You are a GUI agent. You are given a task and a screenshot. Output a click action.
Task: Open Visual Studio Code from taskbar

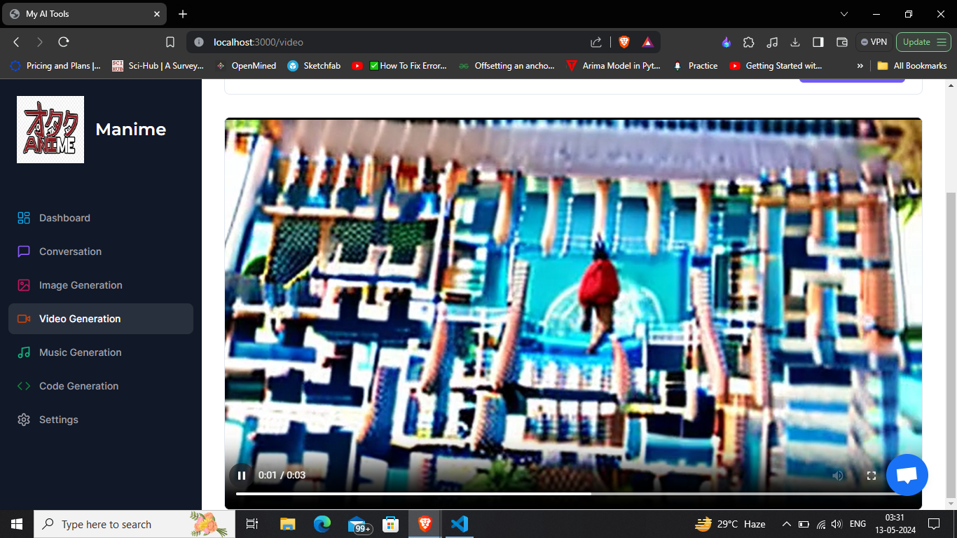[460, 524]
